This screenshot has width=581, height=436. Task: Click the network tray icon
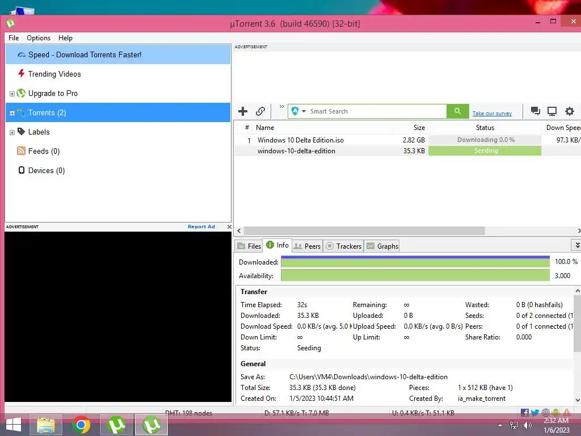tap(514, 425)
